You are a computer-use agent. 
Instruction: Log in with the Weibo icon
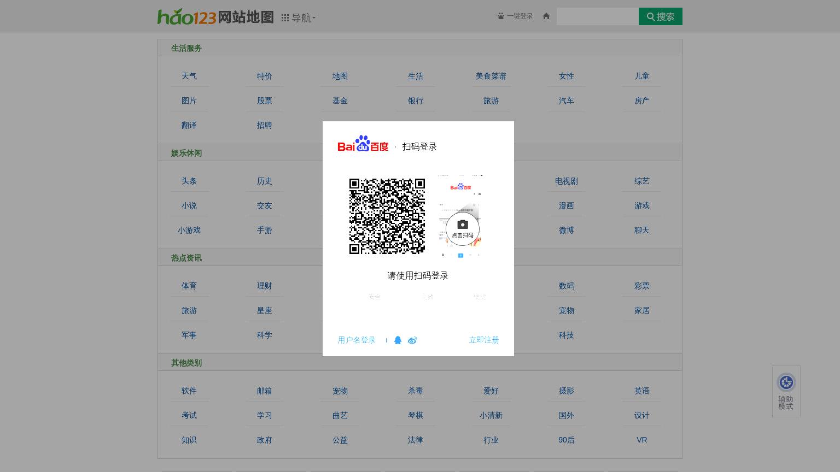[412, 340]
